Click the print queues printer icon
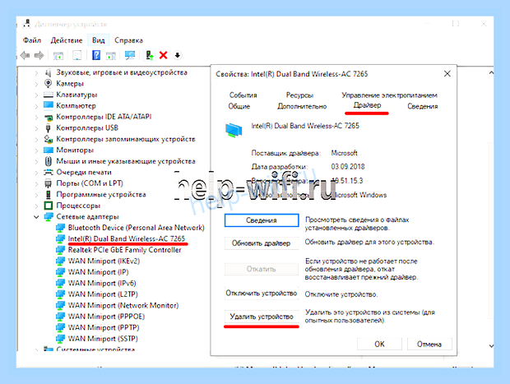This screenshot has width=510, height=384. tap(49, 172)
